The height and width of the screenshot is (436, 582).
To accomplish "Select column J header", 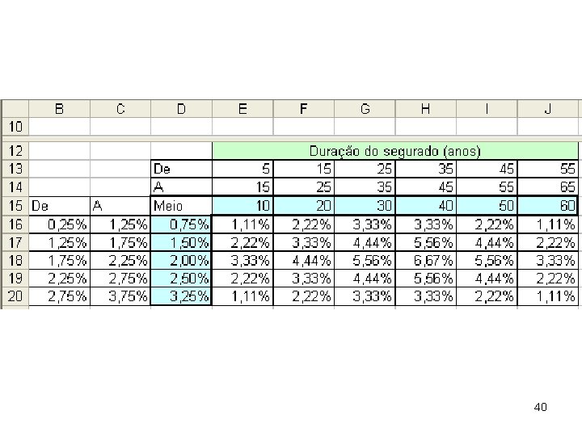I will 549,109.
